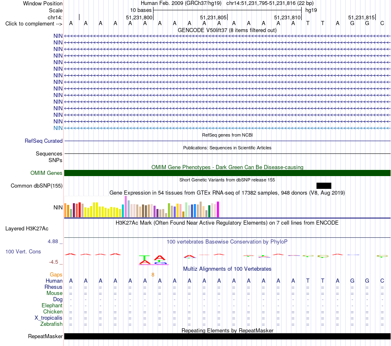
Task: Click the H3K27Ac Mark track title
Action: pyautogui.click(x=227, y=223)
